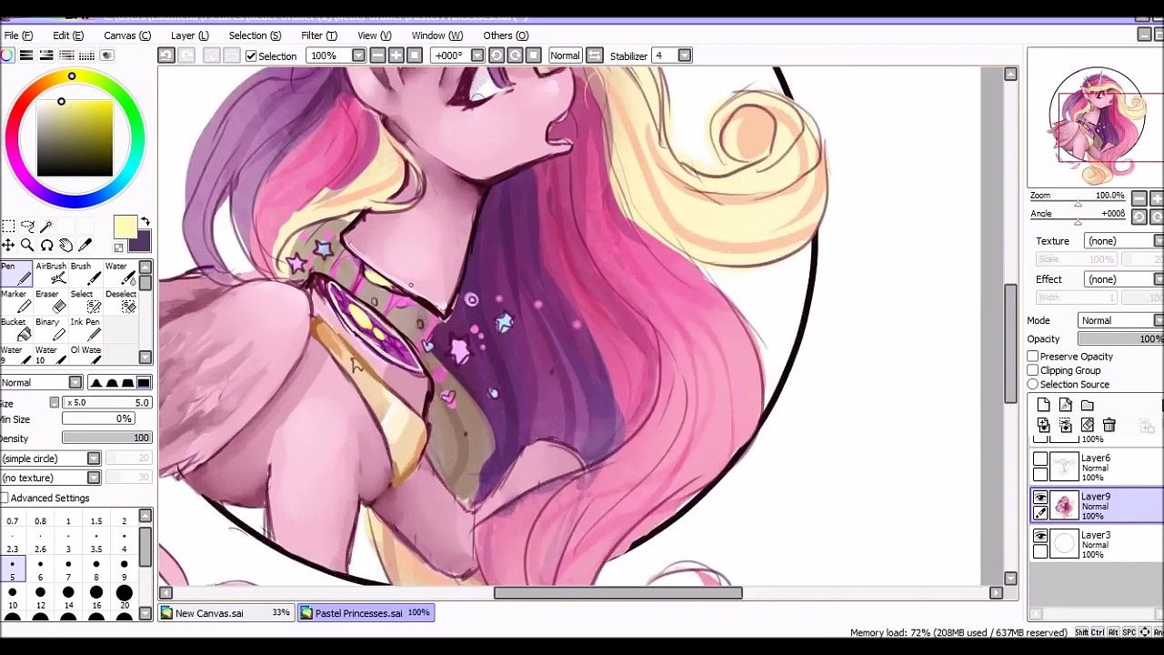Open the Layer menu
The height and width of the screenshot is (655, 1164).
[190, 35]
